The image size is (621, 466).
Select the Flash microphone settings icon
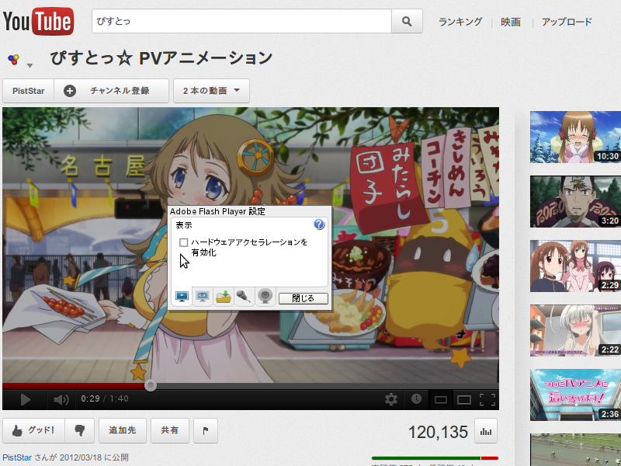tap(245, 296)
